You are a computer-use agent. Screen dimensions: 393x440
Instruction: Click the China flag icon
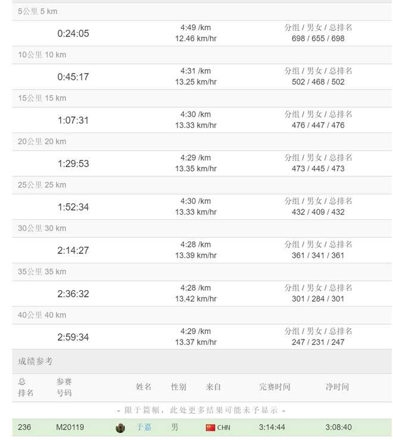(x=210, y=428)
